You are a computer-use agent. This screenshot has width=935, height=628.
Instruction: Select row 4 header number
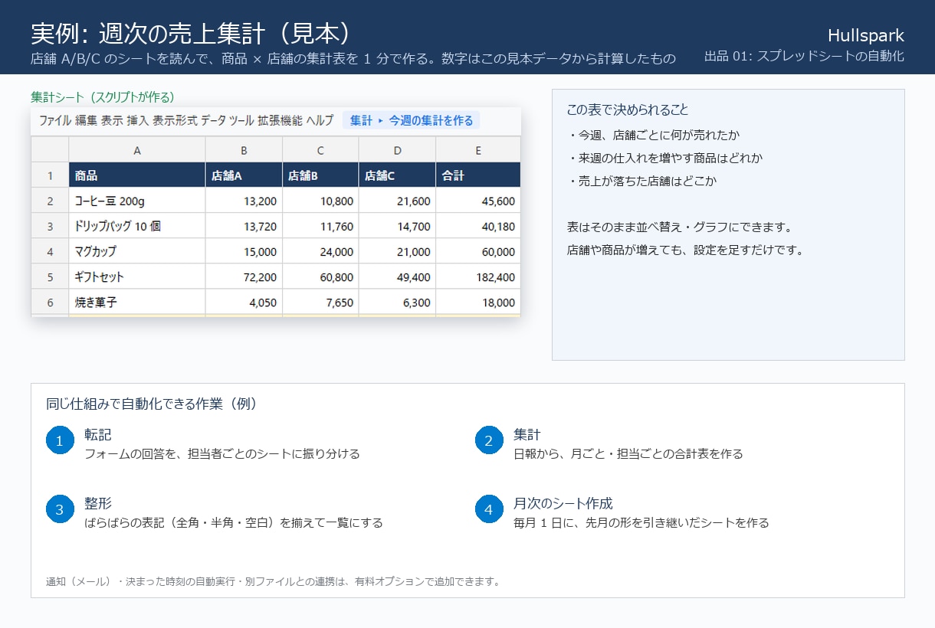point(50,251)
